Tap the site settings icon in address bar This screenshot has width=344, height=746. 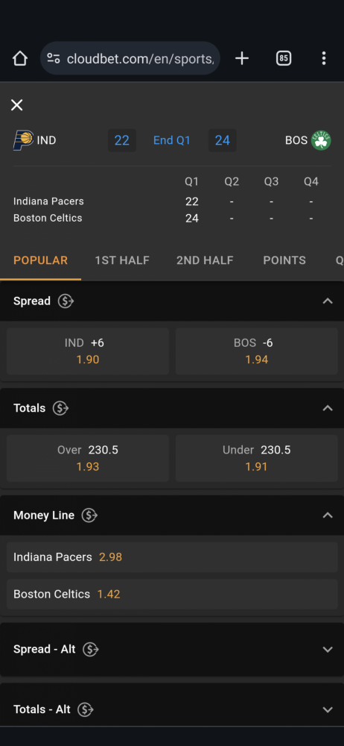(54, 58)
